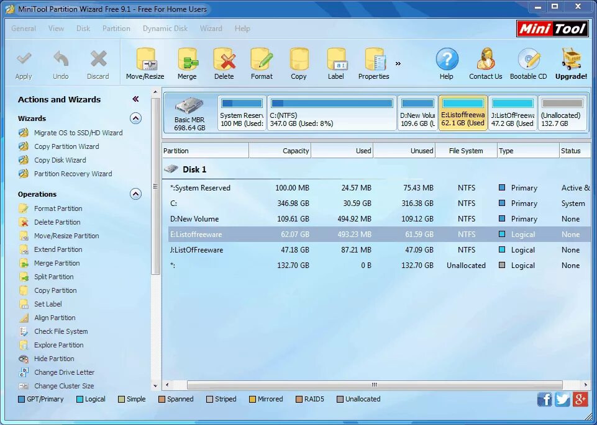This screenshot has width=597, height=425.
Task: Launch Migrate OS to SSD/HD Wizard
Action: (x=70, y=133)
